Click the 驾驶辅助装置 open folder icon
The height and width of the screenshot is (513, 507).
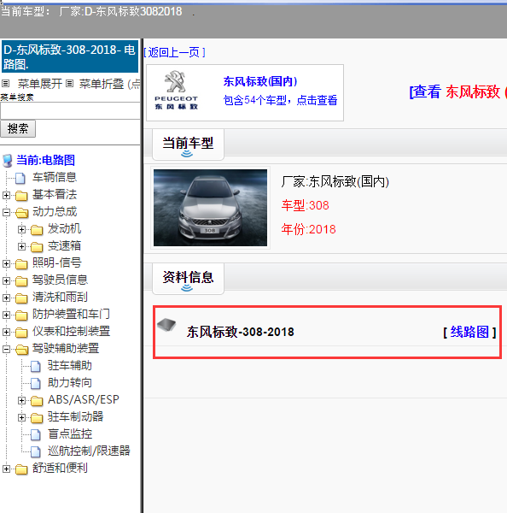(21, 349)
